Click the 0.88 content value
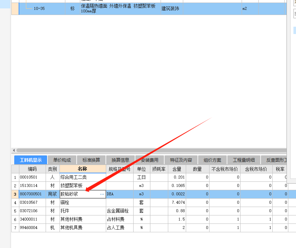296x248 pixels. (177, 211)
